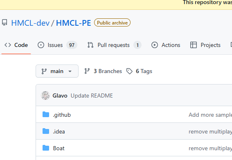232x160 pixels.
Task: Click the Public archive badge
Action: click(112, 22)
